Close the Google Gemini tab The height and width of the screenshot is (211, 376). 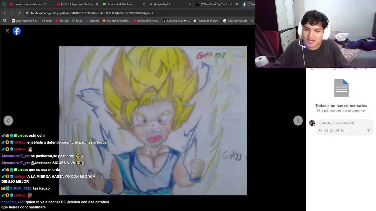point(190,4)
